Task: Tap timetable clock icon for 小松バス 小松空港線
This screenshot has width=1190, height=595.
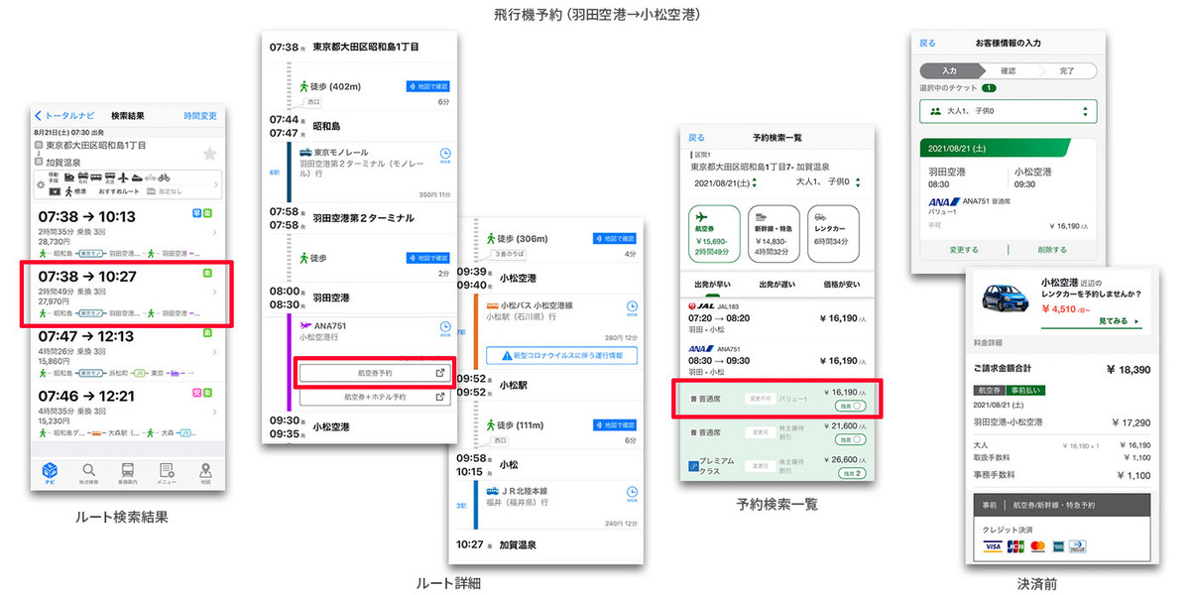Action: click(632, 307)
